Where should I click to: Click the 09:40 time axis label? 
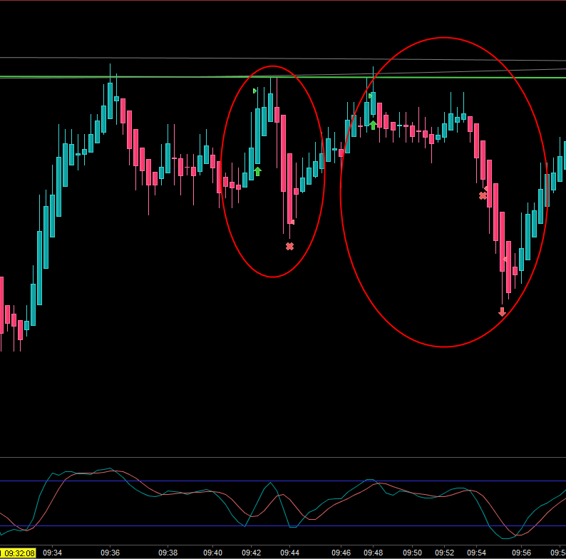pos(212,553)
